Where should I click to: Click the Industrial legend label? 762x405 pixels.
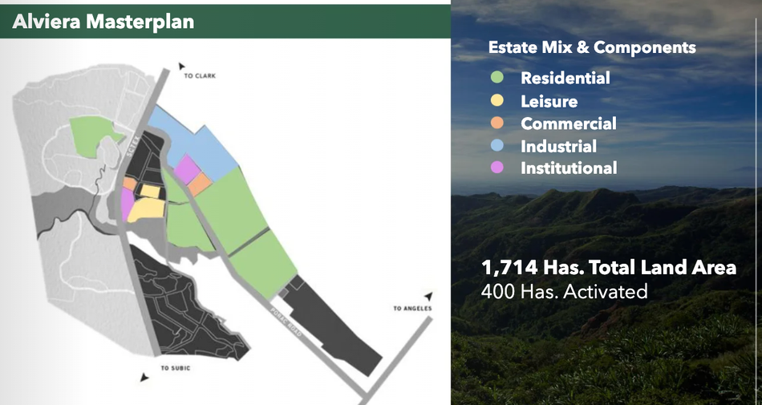(x=558, y=146)
